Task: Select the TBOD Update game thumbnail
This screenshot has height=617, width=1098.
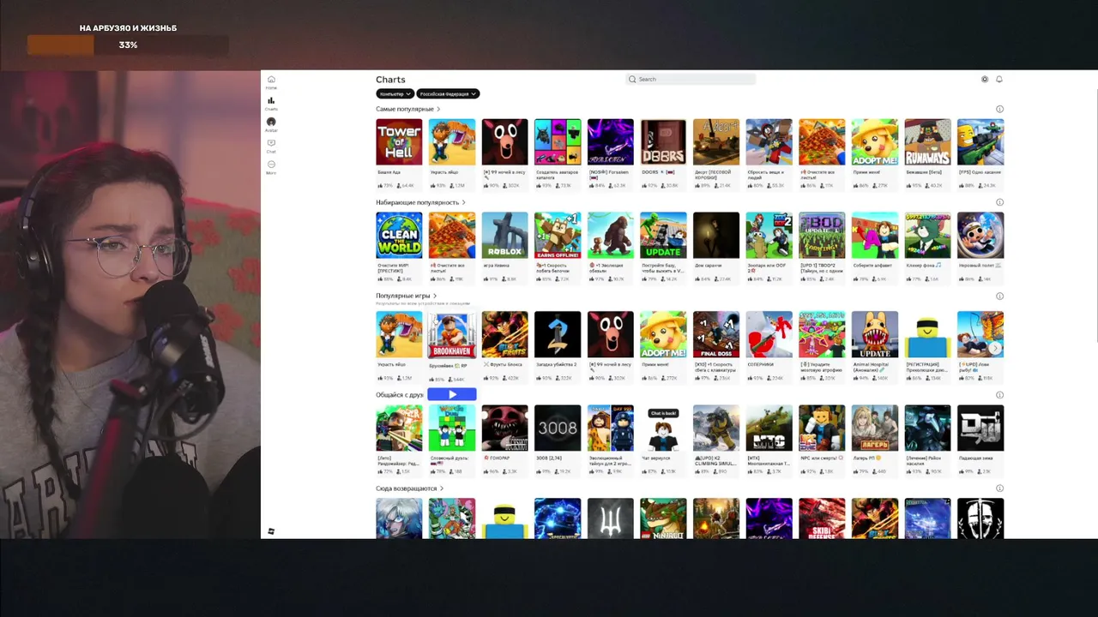Action: click(x=822, y=235)
